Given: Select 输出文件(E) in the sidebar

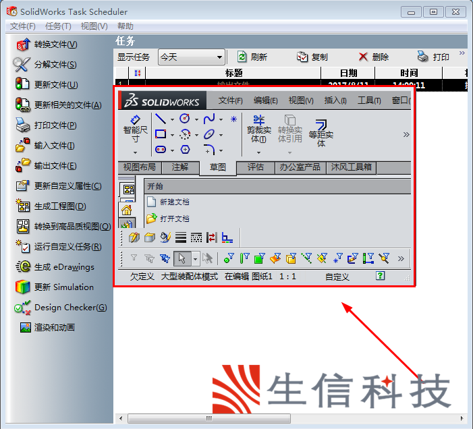Looking at the screenshot, I should point(46,165).
